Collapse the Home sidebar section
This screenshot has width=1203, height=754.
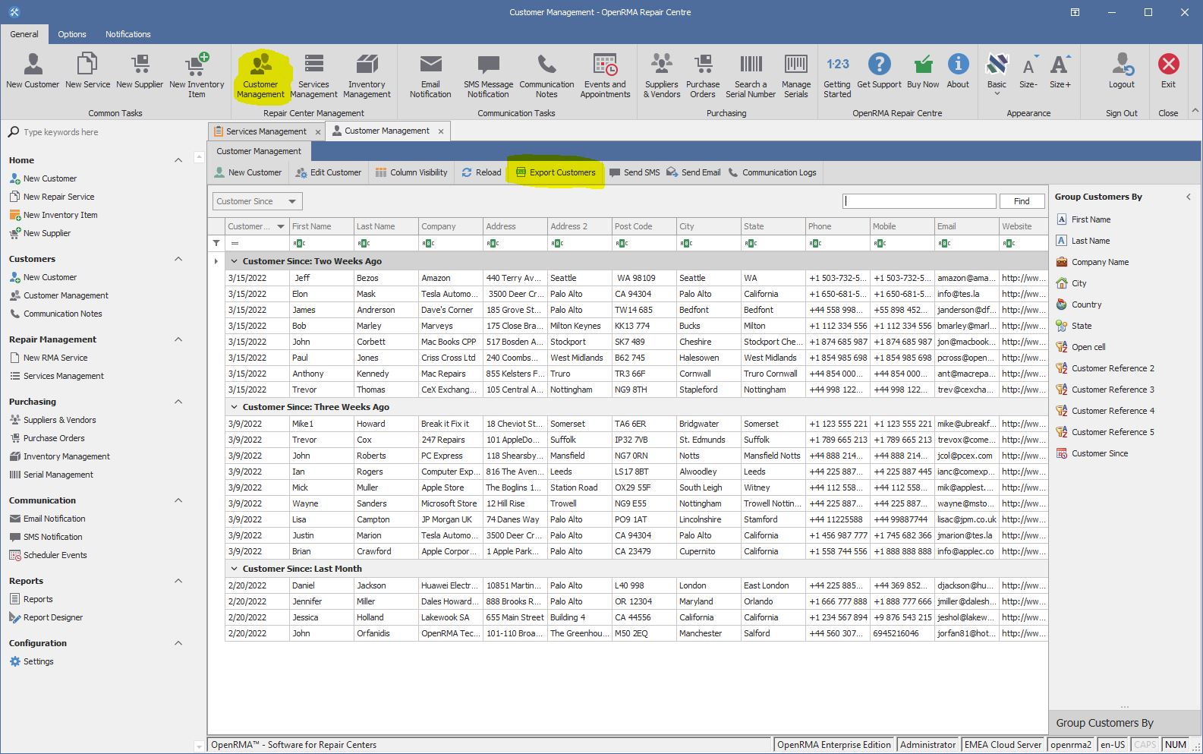point(178,160)
